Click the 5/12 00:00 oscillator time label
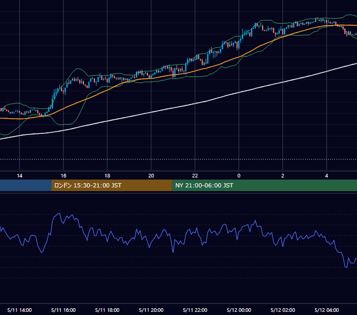The width and height of the screenshot is (357, 315). tap(239, 310)
